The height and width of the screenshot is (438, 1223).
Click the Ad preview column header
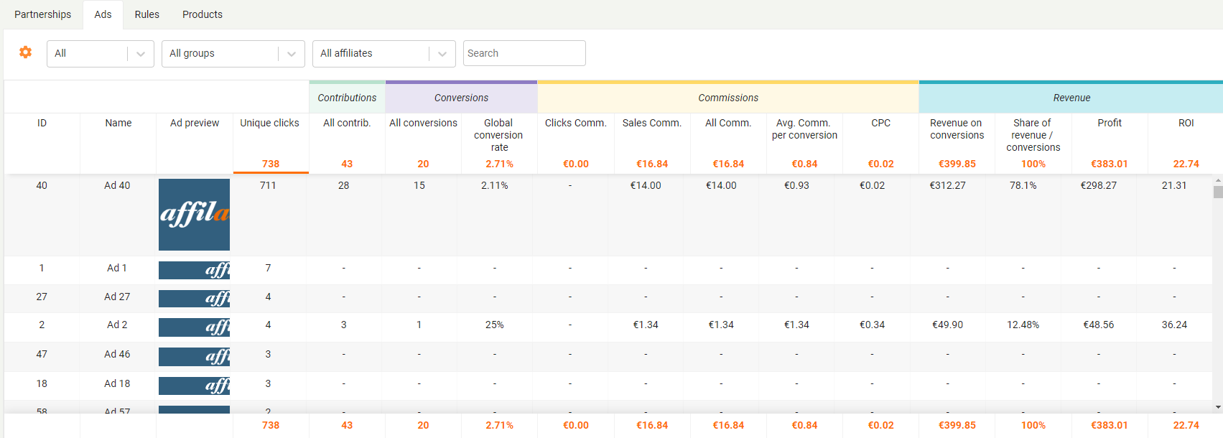coord(195,123)
